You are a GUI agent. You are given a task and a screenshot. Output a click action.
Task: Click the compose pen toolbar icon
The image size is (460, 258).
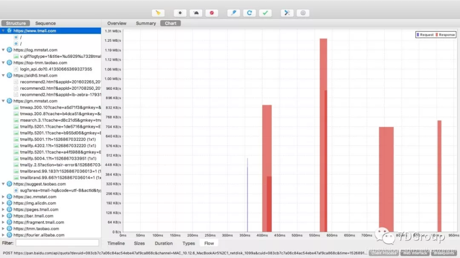pos(233,13)
